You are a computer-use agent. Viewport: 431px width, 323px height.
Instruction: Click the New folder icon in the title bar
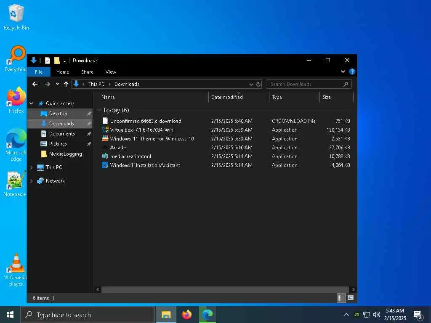click(57, 61)
